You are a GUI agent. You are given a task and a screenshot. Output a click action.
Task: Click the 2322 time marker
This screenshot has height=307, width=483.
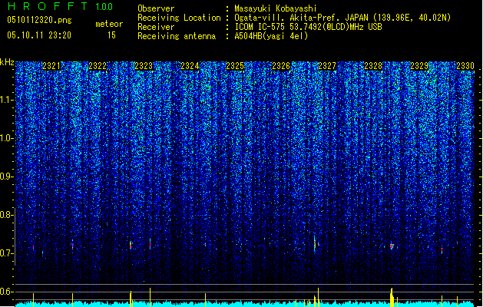[98, 66]
